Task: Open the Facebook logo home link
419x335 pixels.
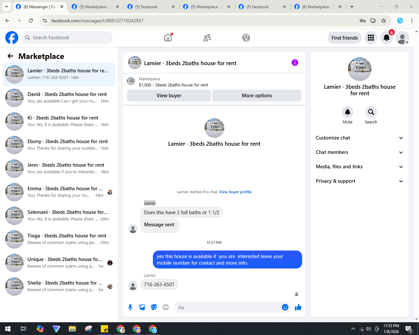Action: click(x=12, y=38)
